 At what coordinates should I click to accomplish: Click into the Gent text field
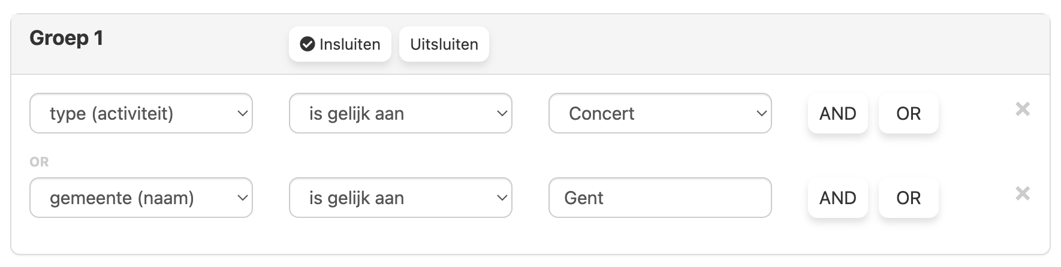(x=660, y=198)
